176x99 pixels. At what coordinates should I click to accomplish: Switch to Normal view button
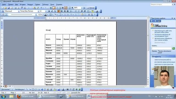pyautogui.click(x=1, y=86)
